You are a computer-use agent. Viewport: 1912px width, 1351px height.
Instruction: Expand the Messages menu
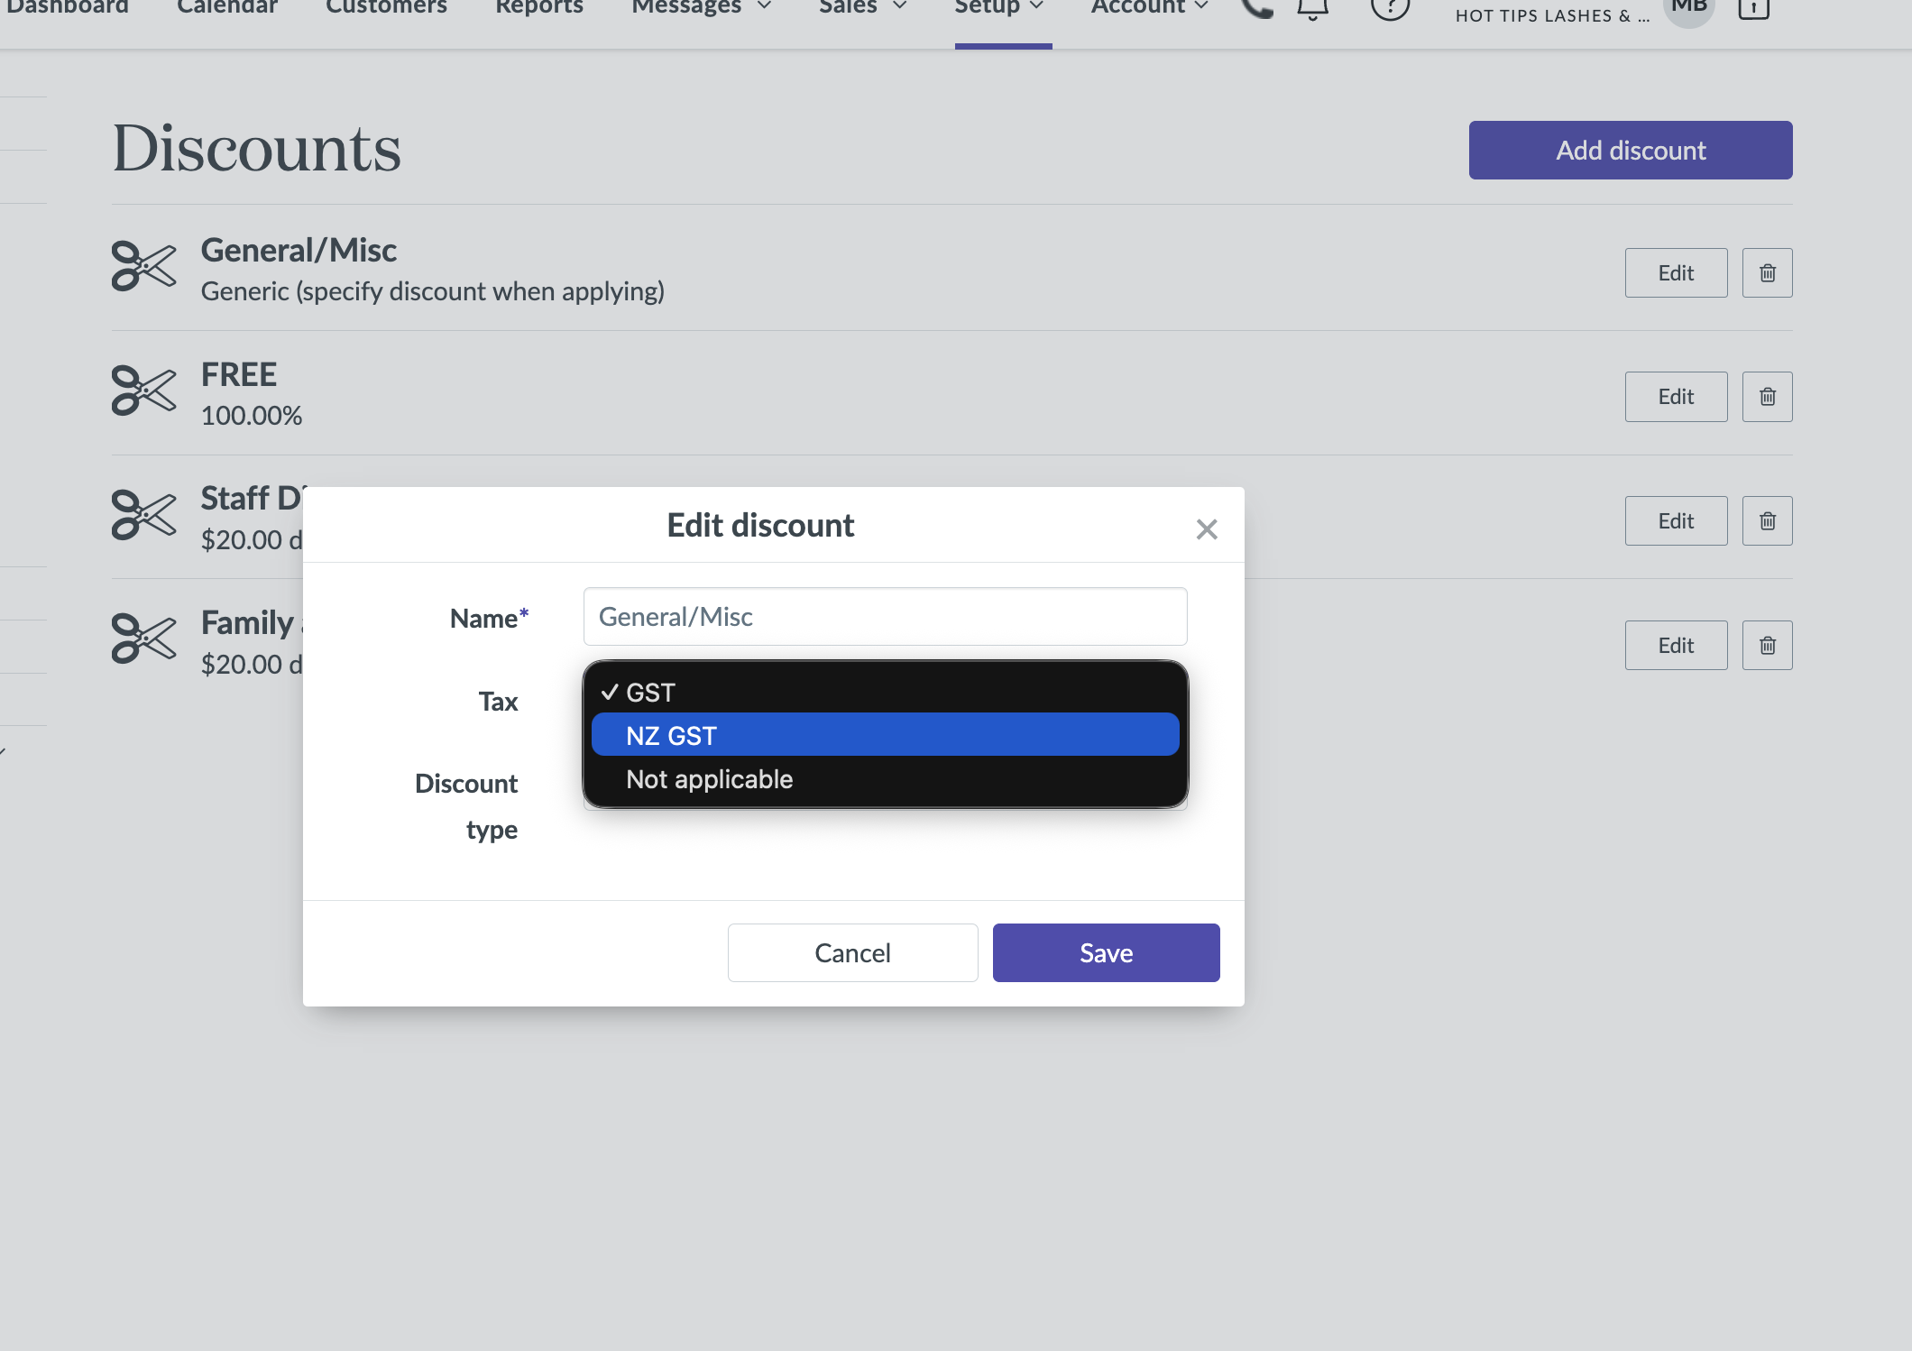[x=701, y=7]
